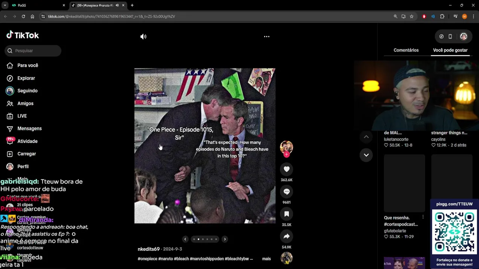Click the TikTok logo

point(22,35)
